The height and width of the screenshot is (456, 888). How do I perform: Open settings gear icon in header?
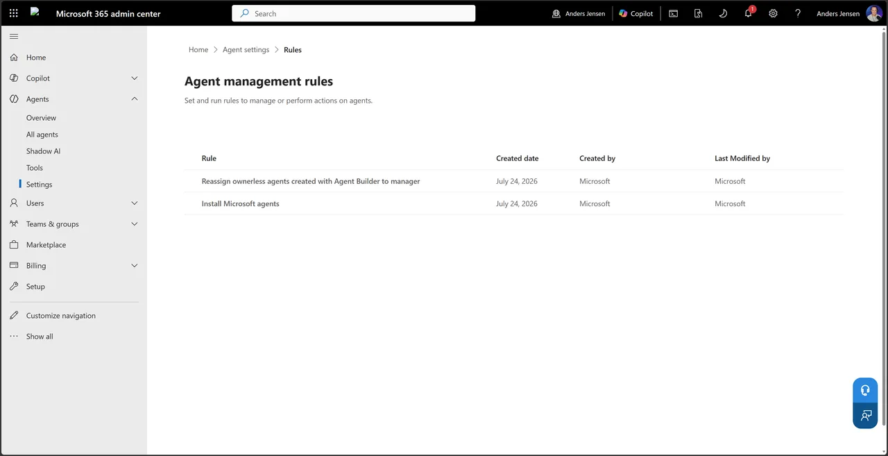pos(773,13)
